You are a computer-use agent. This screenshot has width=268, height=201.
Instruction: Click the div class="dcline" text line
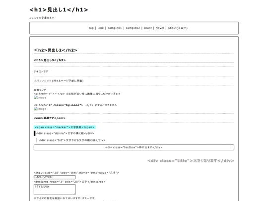click(65, 133)
